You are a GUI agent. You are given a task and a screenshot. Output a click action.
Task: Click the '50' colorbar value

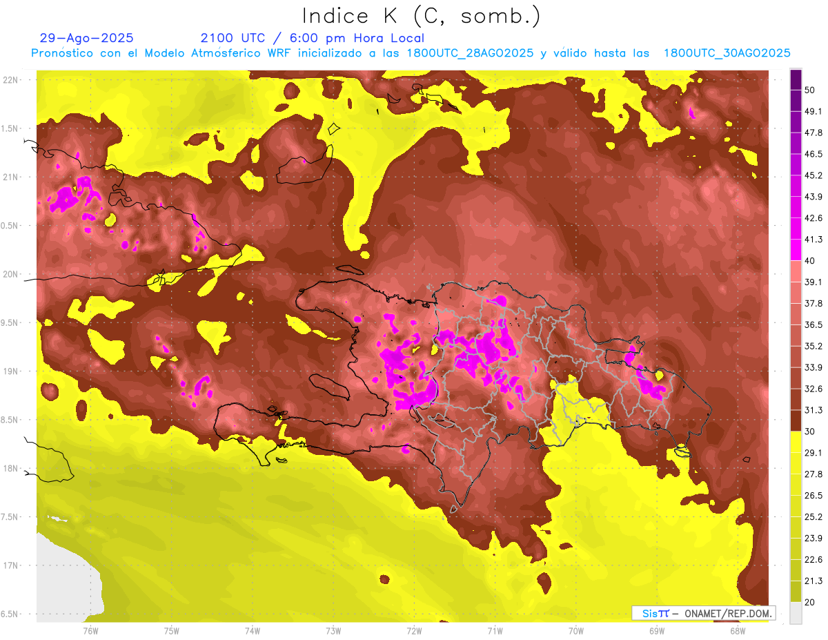[x=811, y=90]
